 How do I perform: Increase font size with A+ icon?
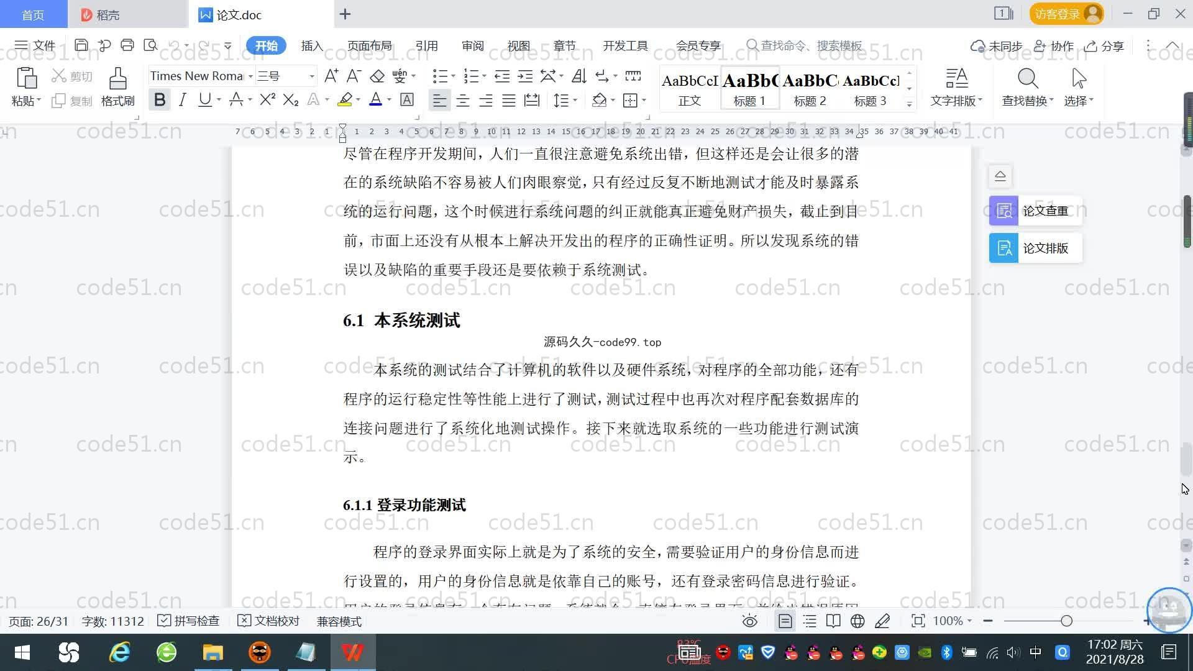331,76
